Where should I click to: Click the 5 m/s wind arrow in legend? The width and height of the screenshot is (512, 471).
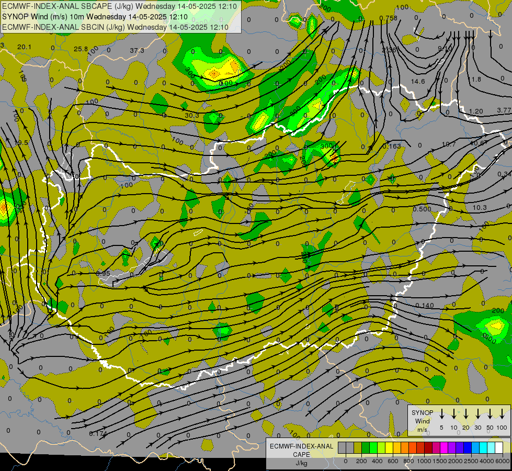[x=441, y=413]
